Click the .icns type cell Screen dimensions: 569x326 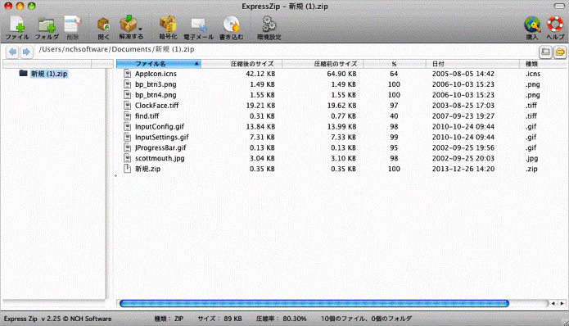(533, 74)
